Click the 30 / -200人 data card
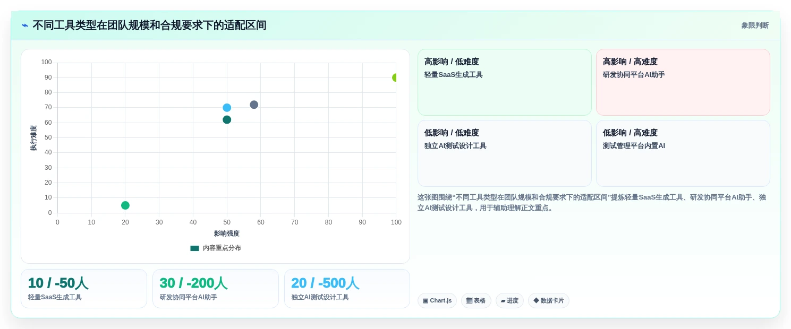This screenshot has width=791, height=329. (x=216, y=289)
